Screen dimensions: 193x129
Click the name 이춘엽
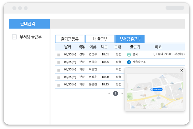(93, 69)
